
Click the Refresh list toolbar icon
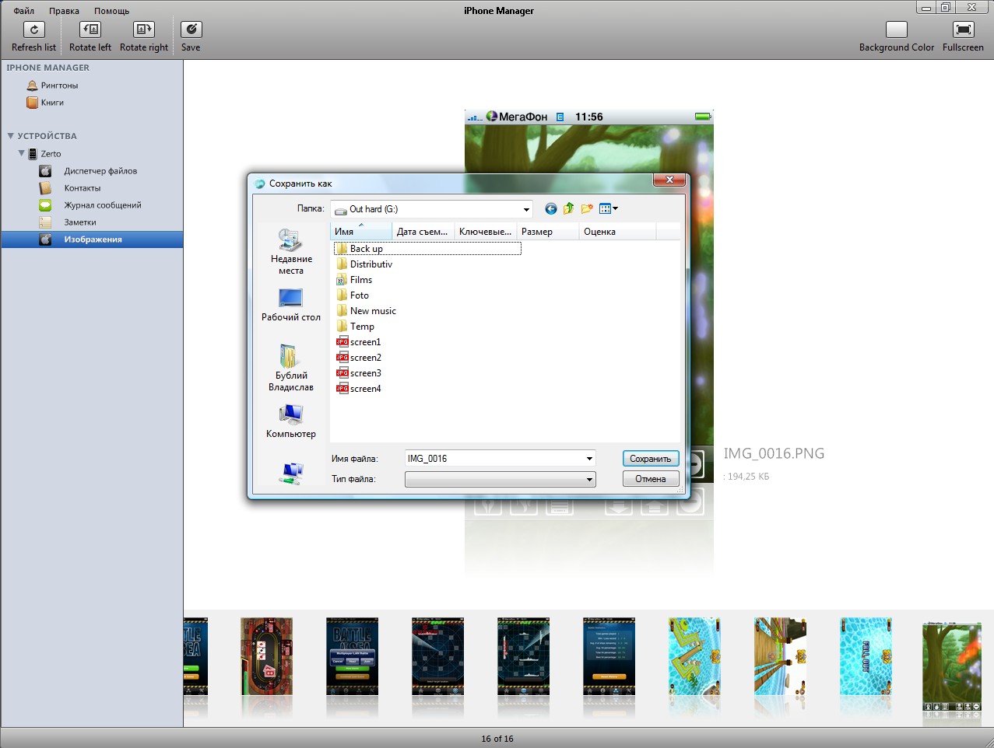[33, 30]
